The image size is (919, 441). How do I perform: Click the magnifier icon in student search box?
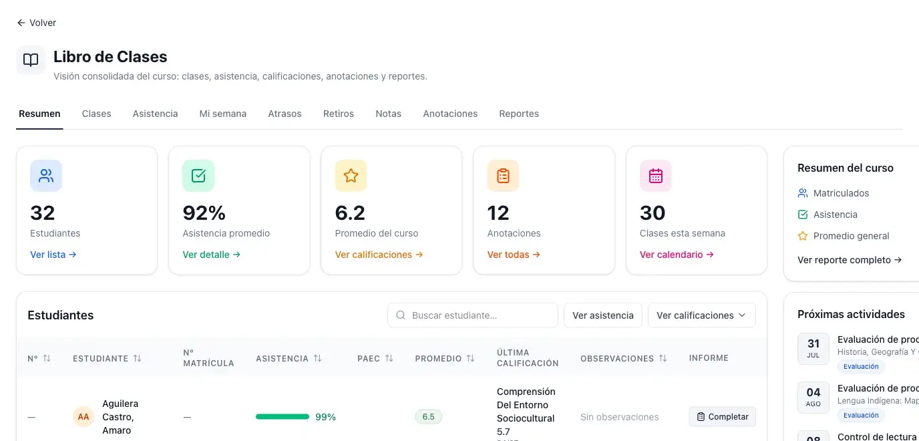pyautogui.click(x=401, y=315)
